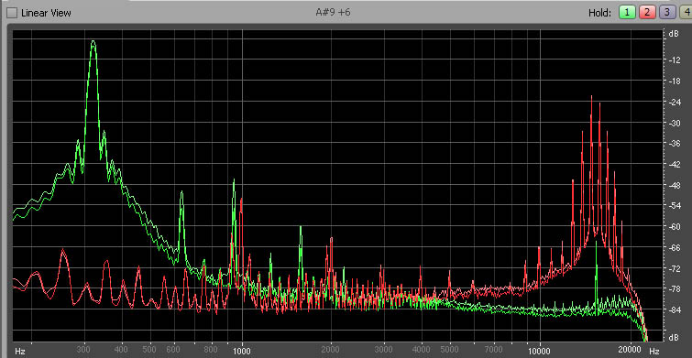Click the top dB unit label
692x358 pixels.
pyautogui.click(x=674, y=35)
